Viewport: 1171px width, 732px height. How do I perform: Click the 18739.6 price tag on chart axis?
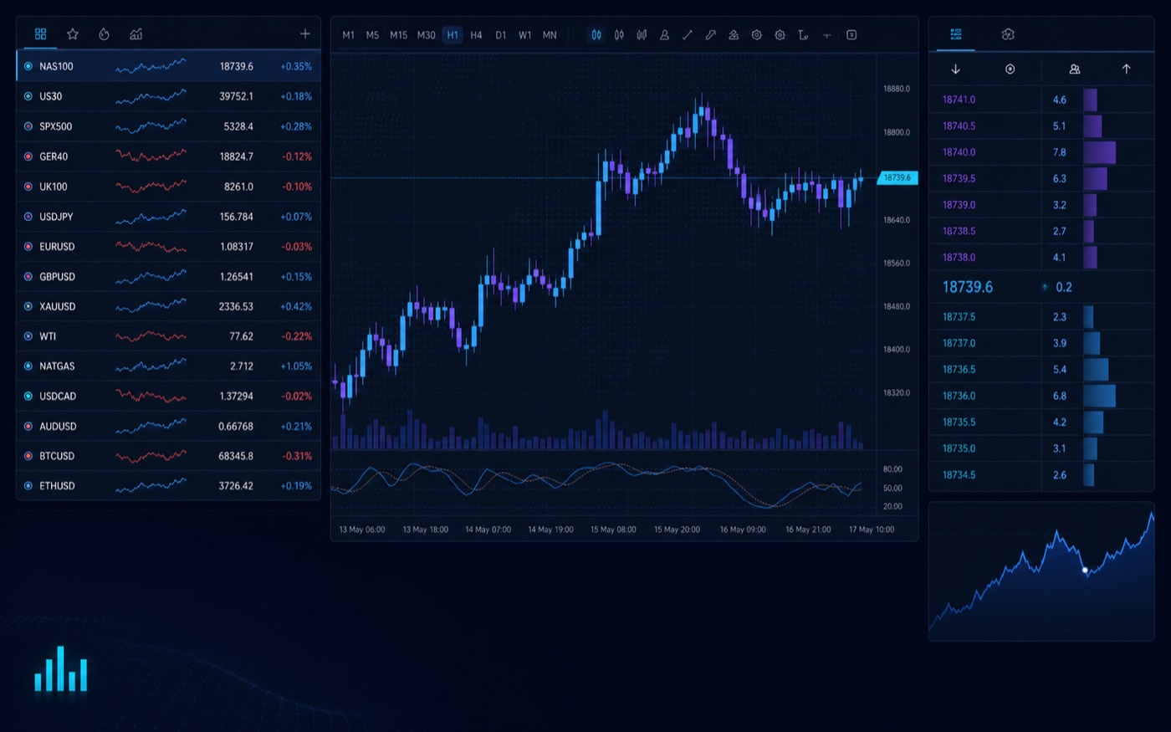(x=897, y=178)
